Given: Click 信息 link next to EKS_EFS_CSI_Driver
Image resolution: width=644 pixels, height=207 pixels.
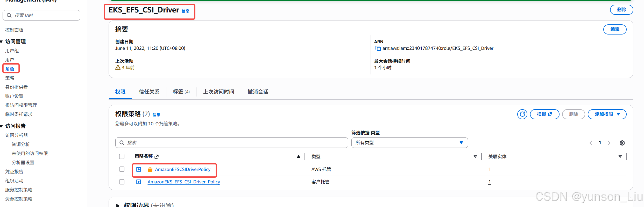Looking at the screenshot, I should (x=185, y=11).
